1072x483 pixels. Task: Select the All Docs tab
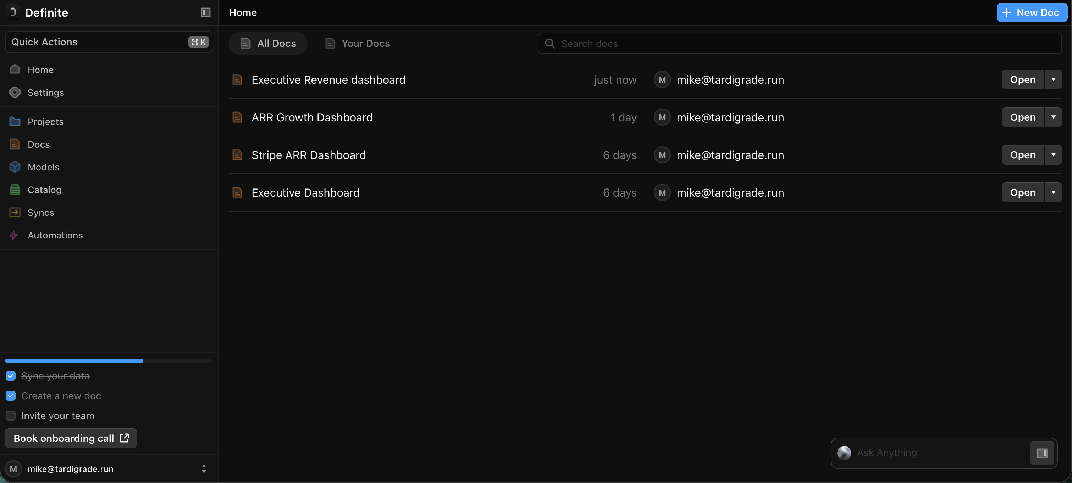(x=268, y=43)
